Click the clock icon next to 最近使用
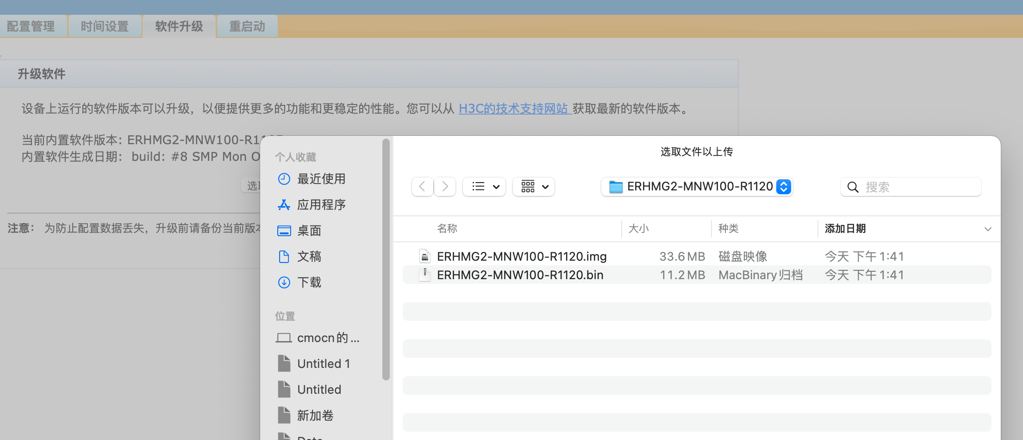This screenshot has height=440, width=1023. (x=284, y=179)
